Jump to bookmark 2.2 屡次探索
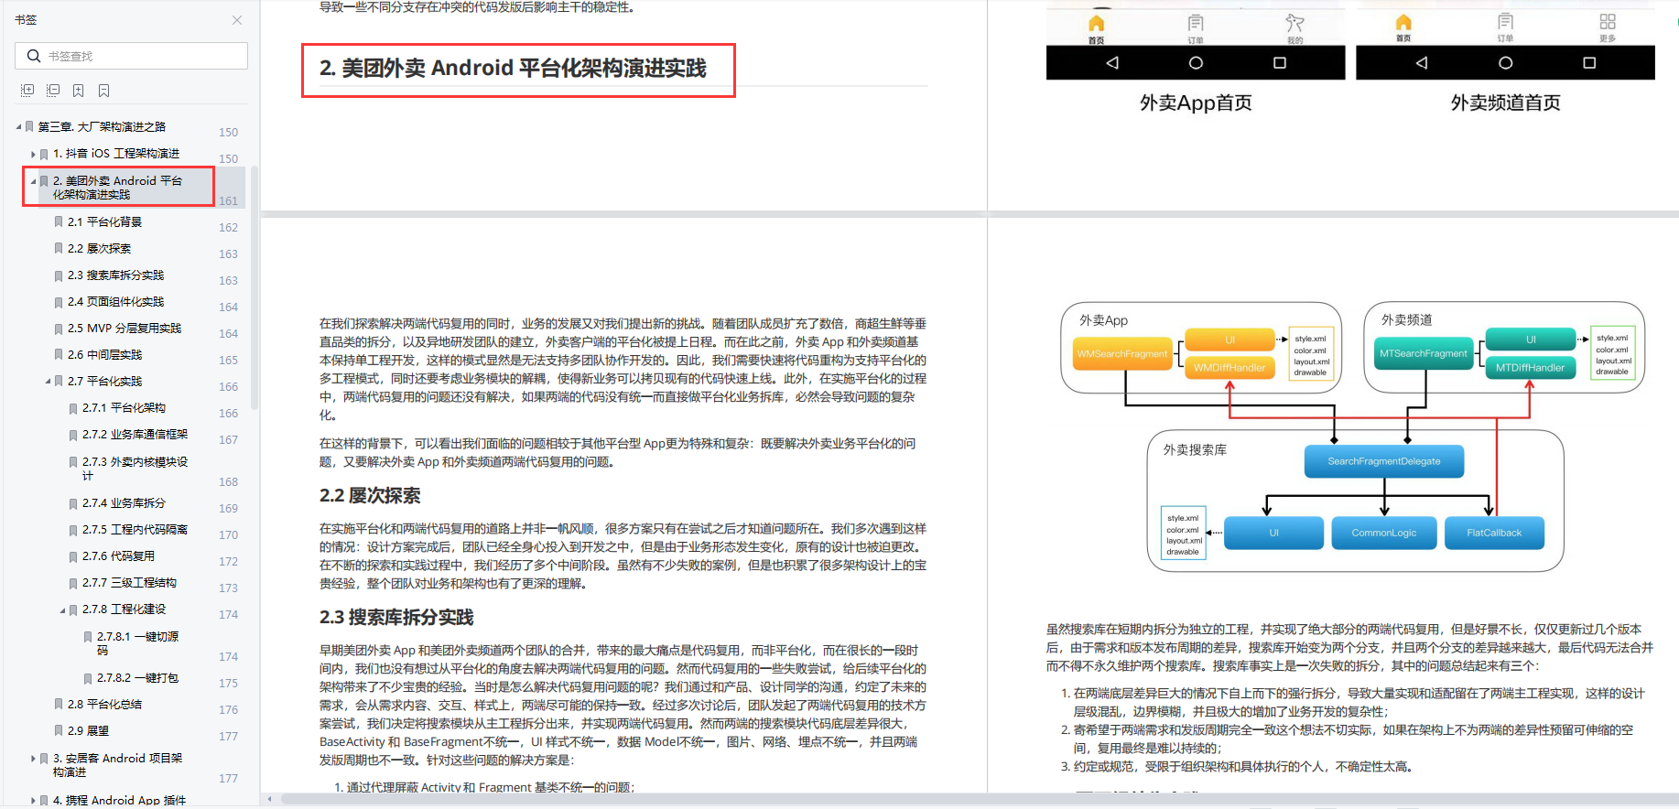The height and width of the screenshot is (809, 1679). pyautogui.click(x=99, y=249)
